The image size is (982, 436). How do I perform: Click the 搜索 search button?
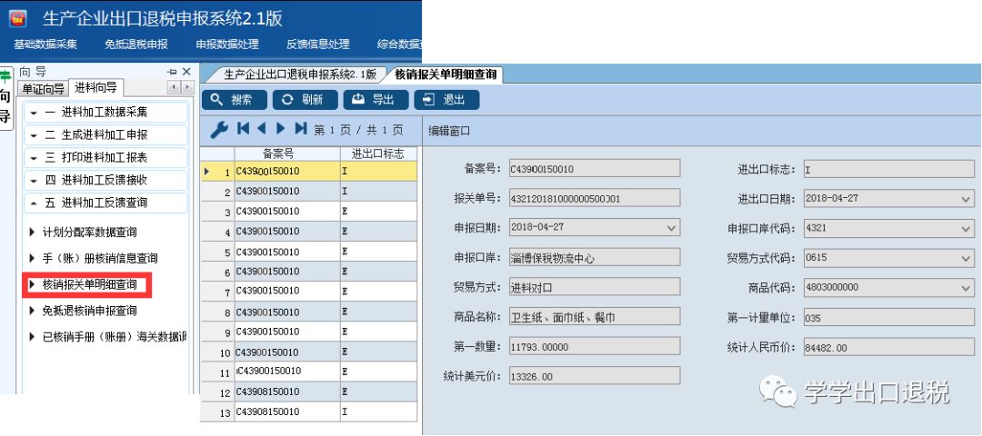(x=235, y=100)
